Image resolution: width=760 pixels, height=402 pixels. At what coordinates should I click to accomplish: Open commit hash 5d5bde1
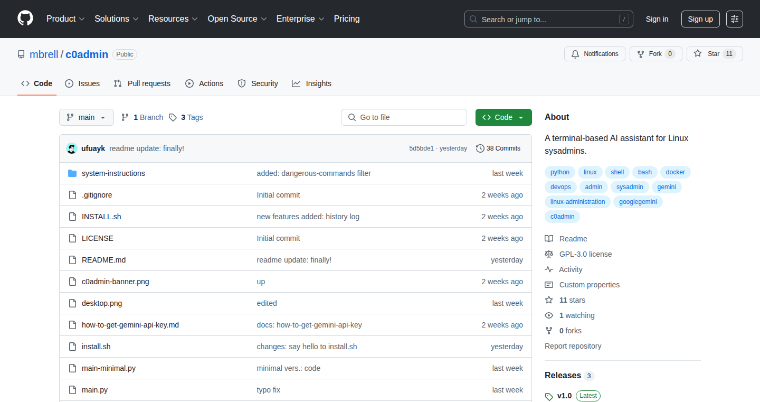(421, 148)
